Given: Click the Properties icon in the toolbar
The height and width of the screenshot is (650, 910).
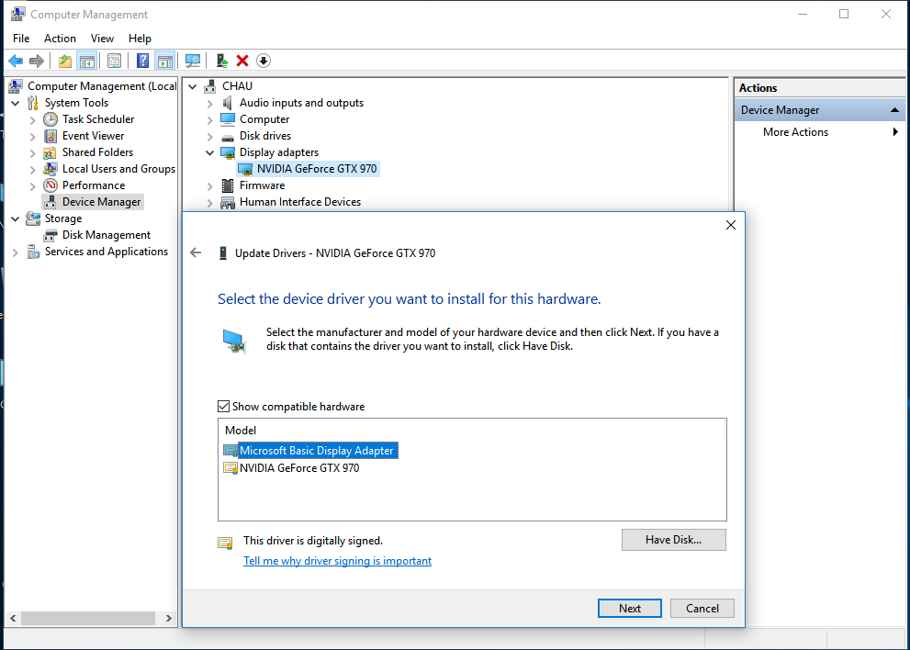Looking at the screenshot, I should (x=114, y=61).
